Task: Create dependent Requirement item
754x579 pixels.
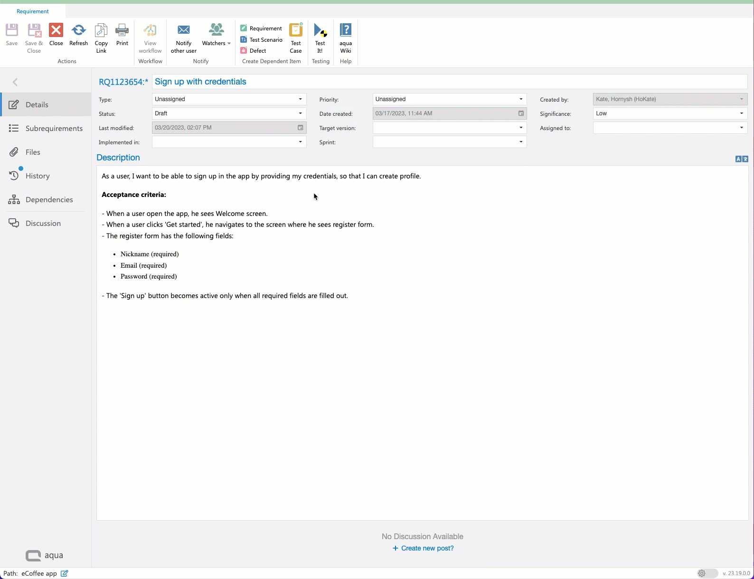Action: tap(261, 28)
